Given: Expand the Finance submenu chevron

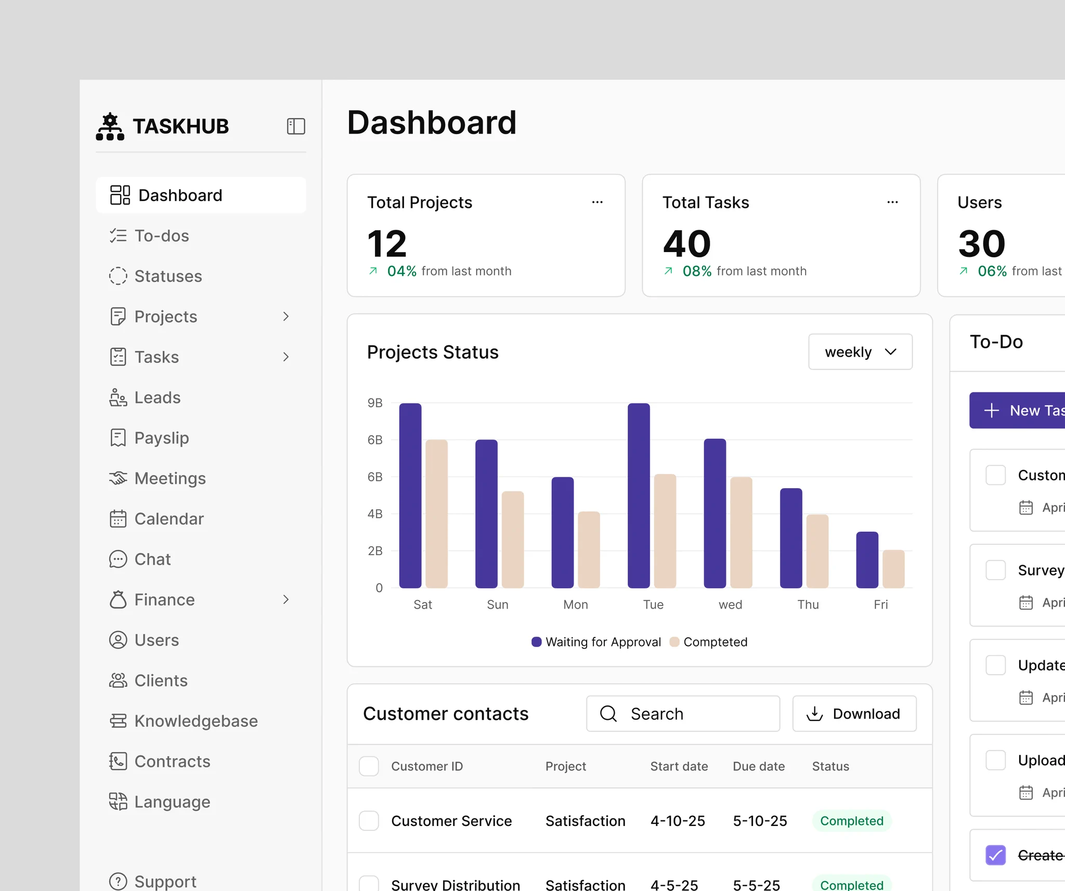Looking at the screenshot, I should pyautogui.click(x=285, y=599).
